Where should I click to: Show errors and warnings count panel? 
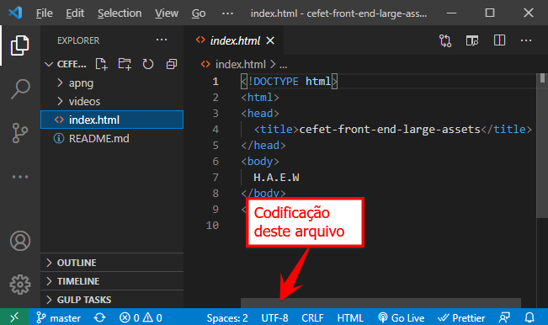click(141, 317)
